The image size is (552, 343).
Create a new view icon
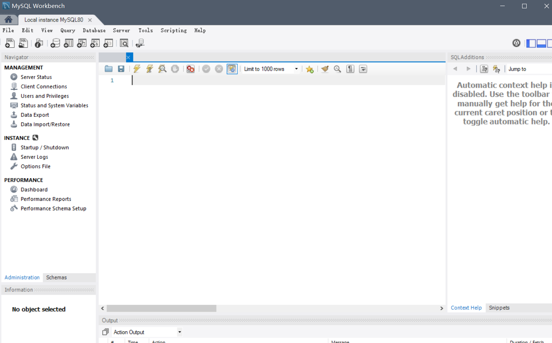[82, 43]
